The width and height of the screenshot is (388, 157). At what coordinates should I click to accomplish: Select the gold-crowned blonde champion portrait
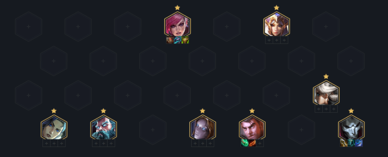coord(277,25)
